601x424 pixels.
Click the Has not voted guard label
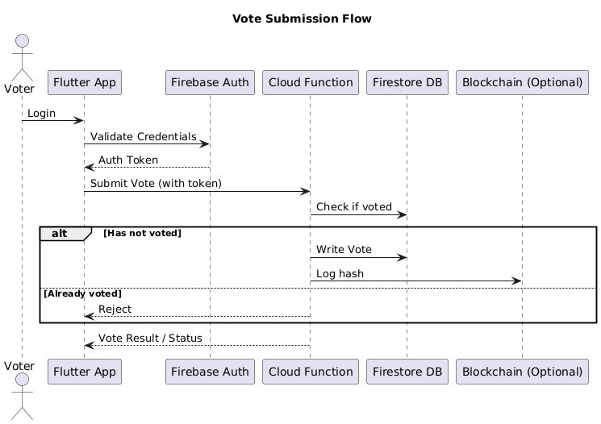(142, 233)
